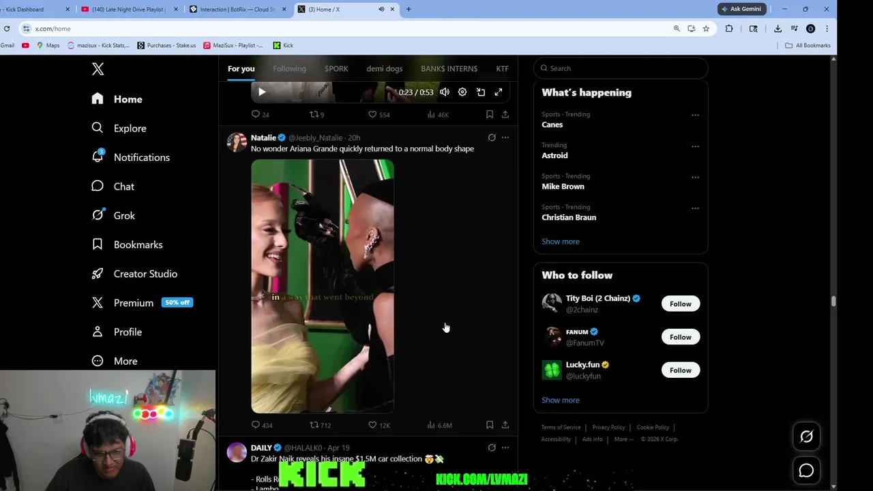Play the video at 0:23

[262, 92]
